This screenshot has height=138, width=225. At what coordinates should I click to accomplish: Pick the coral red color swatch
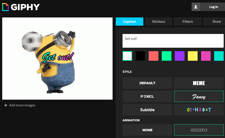(153, 56)
